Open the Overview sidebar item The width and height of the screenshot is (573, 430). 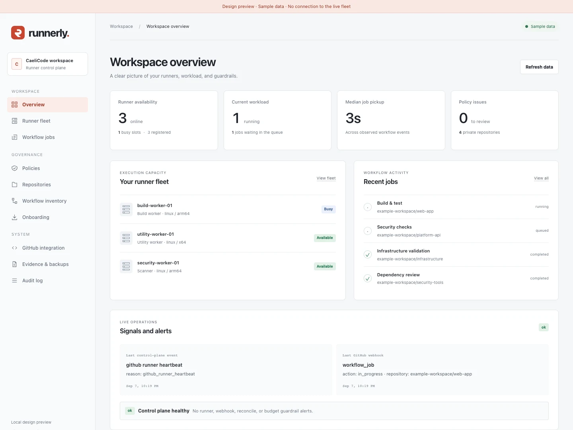point(47,105)
